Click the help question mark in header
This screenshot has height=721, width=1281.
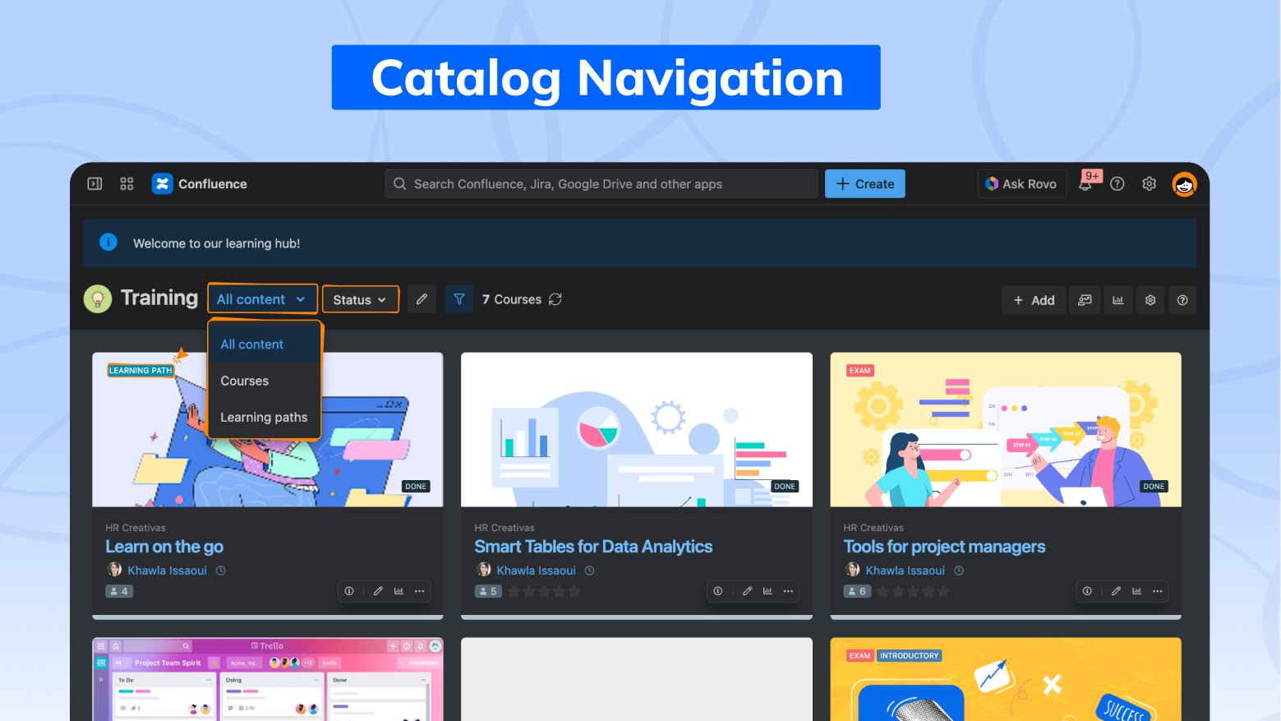tap(1117, 184)
